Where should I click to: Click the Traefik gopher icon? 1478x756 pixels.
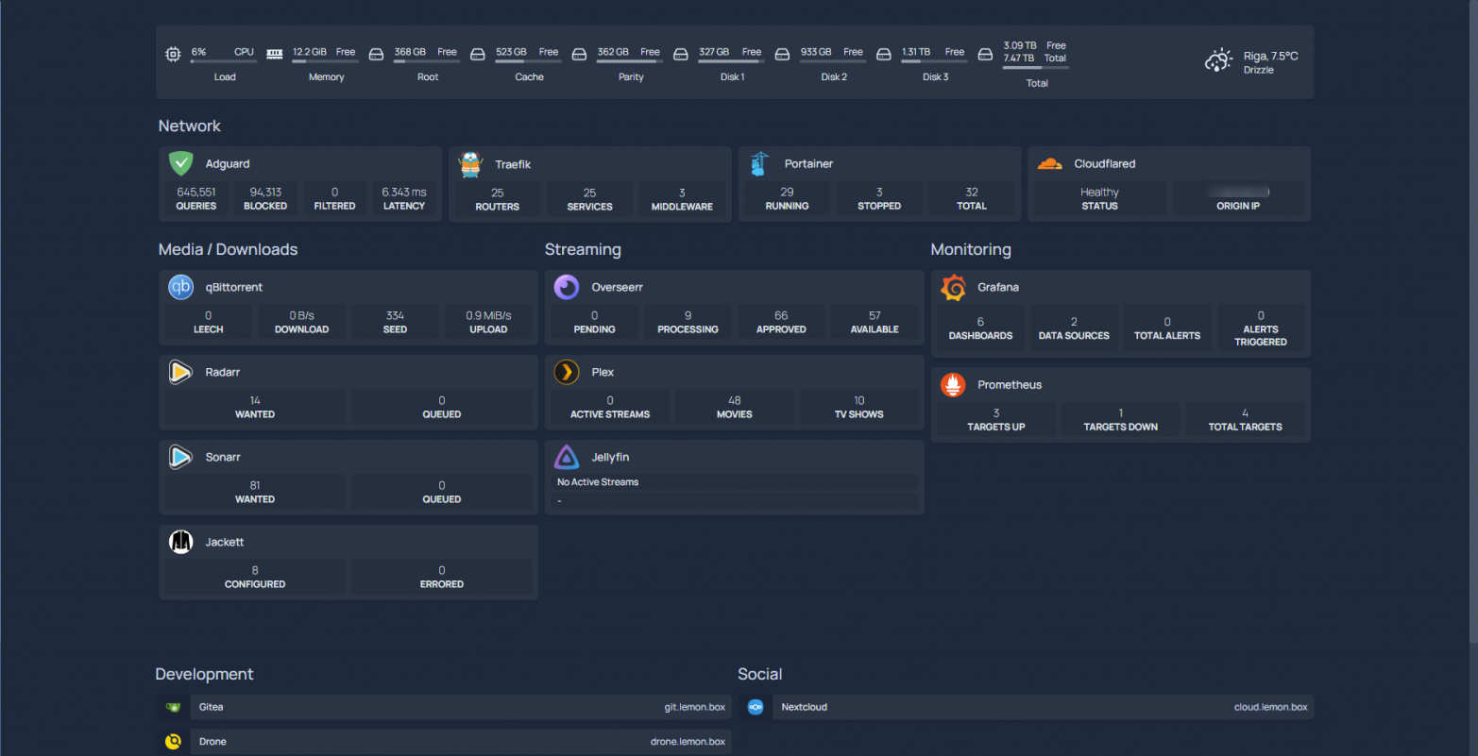pyautogui.click(x=470, y=164)
